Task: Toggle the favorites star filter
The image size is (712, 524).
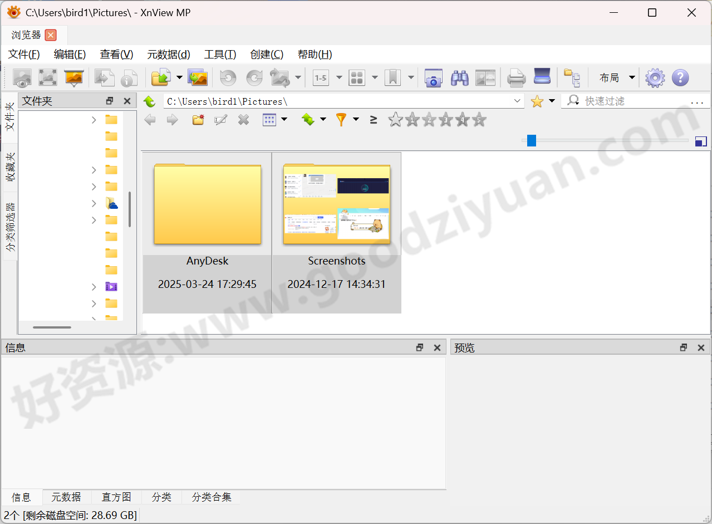Action: (x=537, y=101)
